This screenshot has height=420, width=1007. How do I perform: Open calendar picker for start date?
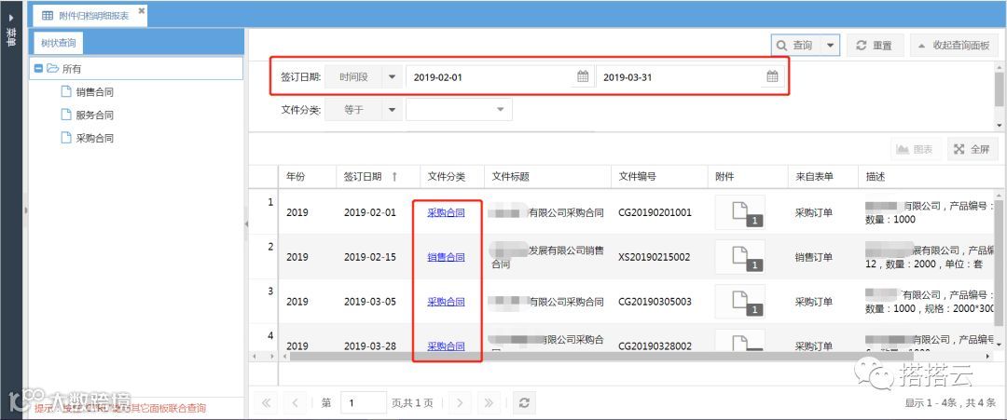(583, 77)
